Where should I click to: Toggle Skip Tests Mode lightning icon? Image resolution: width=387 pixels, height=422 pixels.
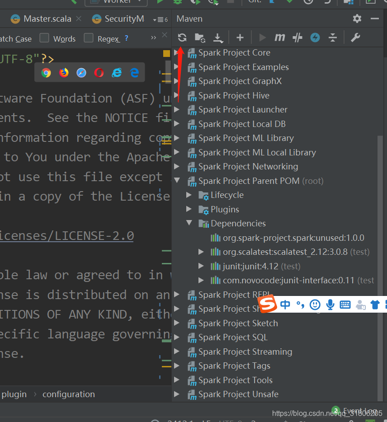point(315,38)
